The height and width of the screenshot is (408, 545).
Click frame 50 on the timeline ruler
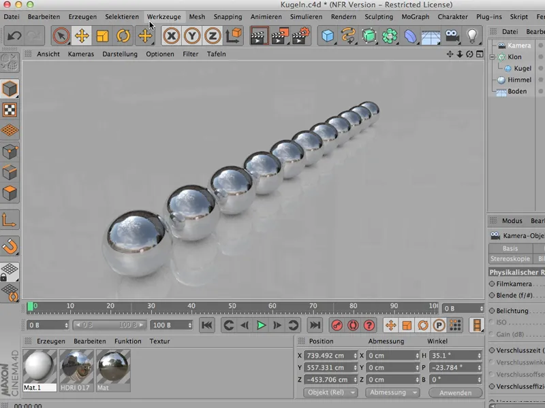232,306
